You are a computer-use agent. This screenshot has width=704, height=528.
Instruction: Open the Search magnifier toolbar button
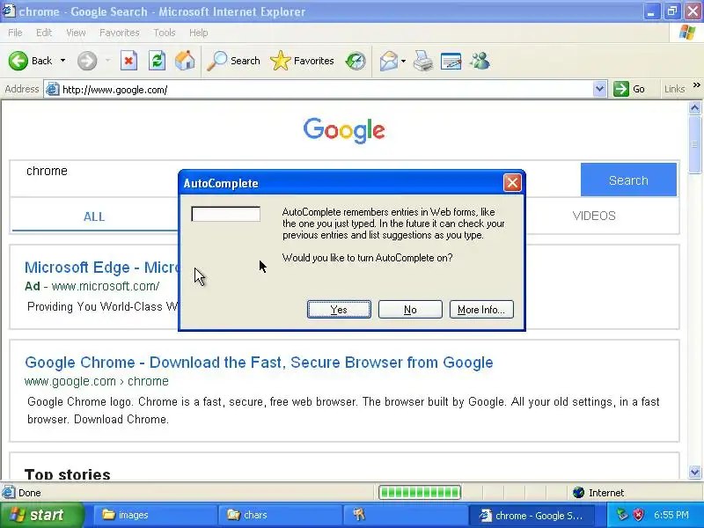click(x=233, y=61)
